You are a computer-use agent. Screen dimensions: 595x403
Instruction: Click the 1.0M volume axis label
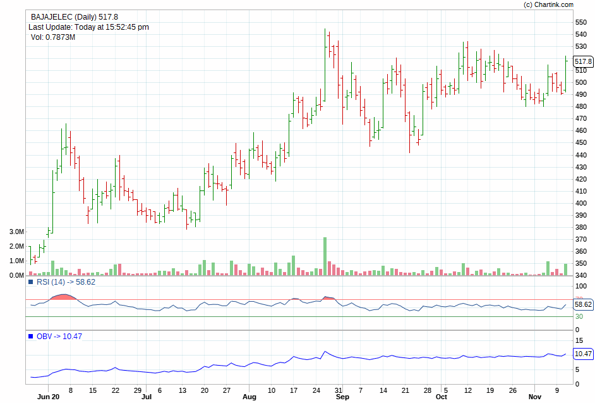(x=16, y=261)
